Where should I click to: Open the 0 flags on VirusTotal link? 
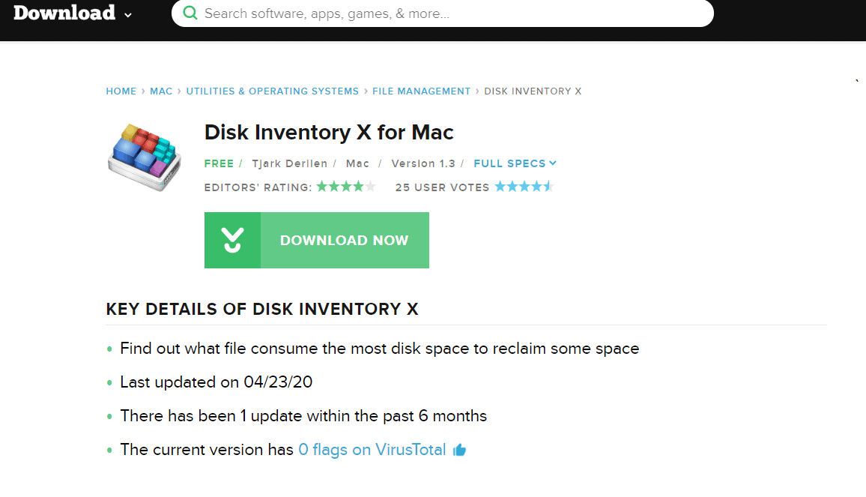tap(372, 450)
